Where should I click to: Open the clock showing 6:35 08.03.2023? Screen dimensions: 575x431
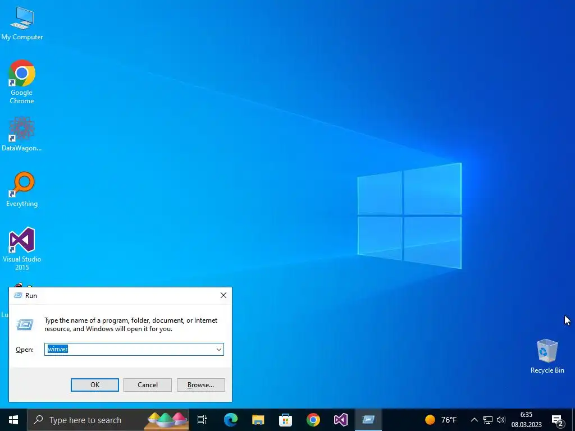pos(526,420)
